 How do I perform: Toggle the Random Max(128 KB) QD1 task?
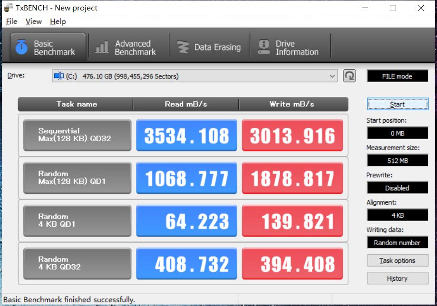pyautogui.click(x=77, y=178)
